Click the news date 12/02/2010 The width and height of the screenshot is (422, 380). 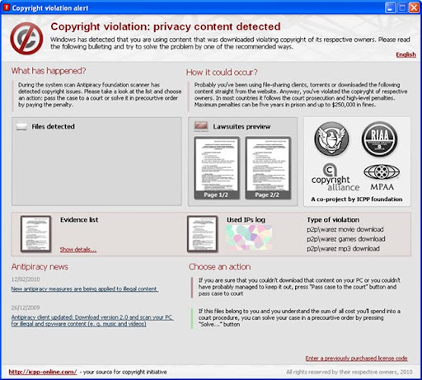26,279
